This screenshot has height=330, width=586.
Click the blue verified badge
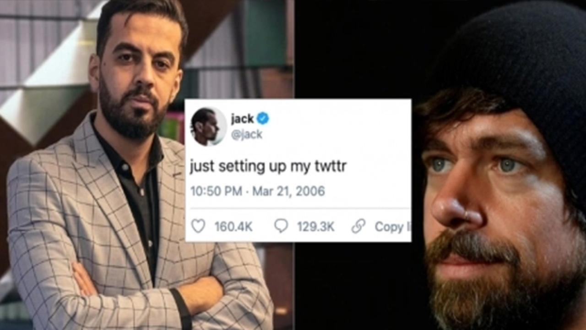click(262, 119)
